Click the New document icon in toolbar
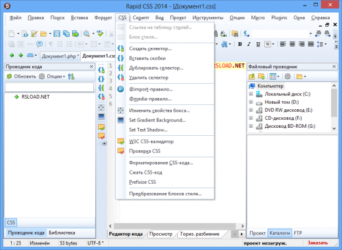 pos(11,33)
